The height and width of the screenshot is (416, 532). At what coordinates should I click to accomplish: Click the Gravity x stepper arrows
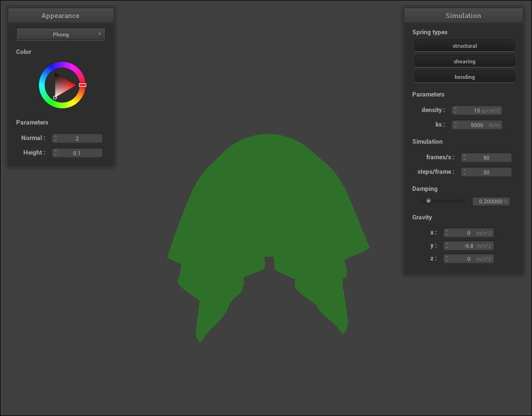[x=447, y=233]
